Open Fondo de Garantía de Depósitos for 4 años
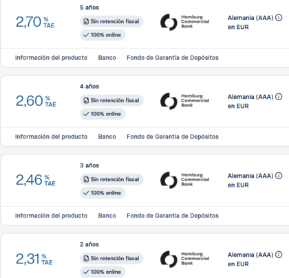This screenshot has width=289, height=278. (x=173, y=137)
